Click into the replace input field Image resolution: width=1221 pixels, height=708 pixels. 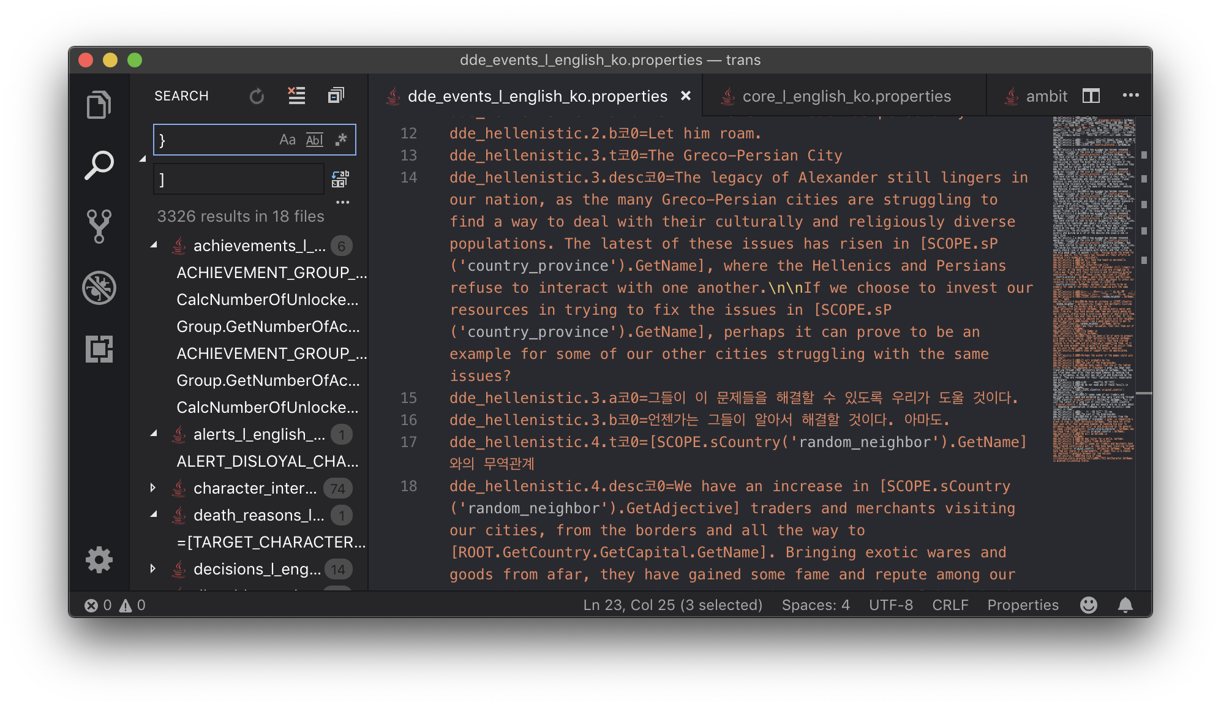[239, 179]
